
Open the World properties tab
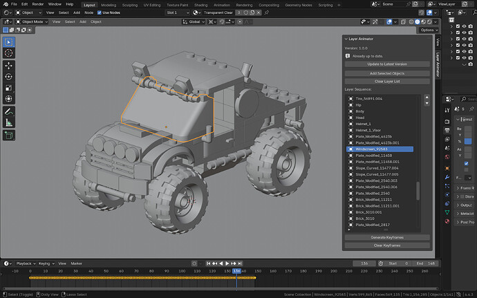[x=447, y=157]
